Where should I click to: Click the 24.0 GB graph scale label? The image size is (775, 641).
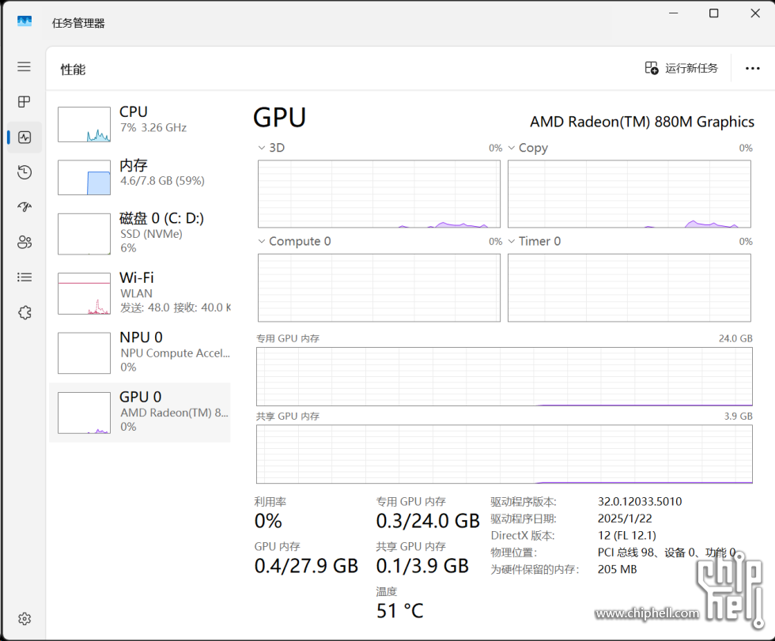coord(735,338)
